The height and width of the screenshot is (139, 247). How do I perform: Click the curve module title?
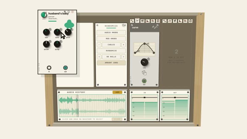click(135, 27)
